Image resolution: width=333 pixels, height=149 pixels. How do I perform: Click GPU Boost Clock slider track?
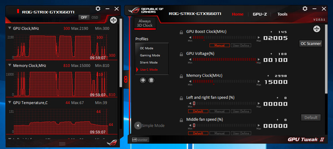pyautogui.click(x=224, y=38)
